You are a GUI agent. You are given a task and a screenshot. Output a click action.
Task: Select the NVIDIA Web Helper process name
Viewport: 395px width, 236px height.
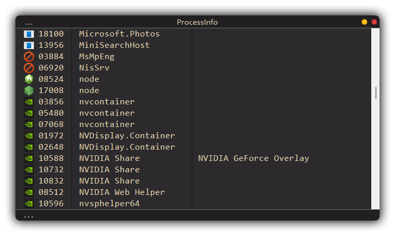pyautogui.click(x=122, y=193)
